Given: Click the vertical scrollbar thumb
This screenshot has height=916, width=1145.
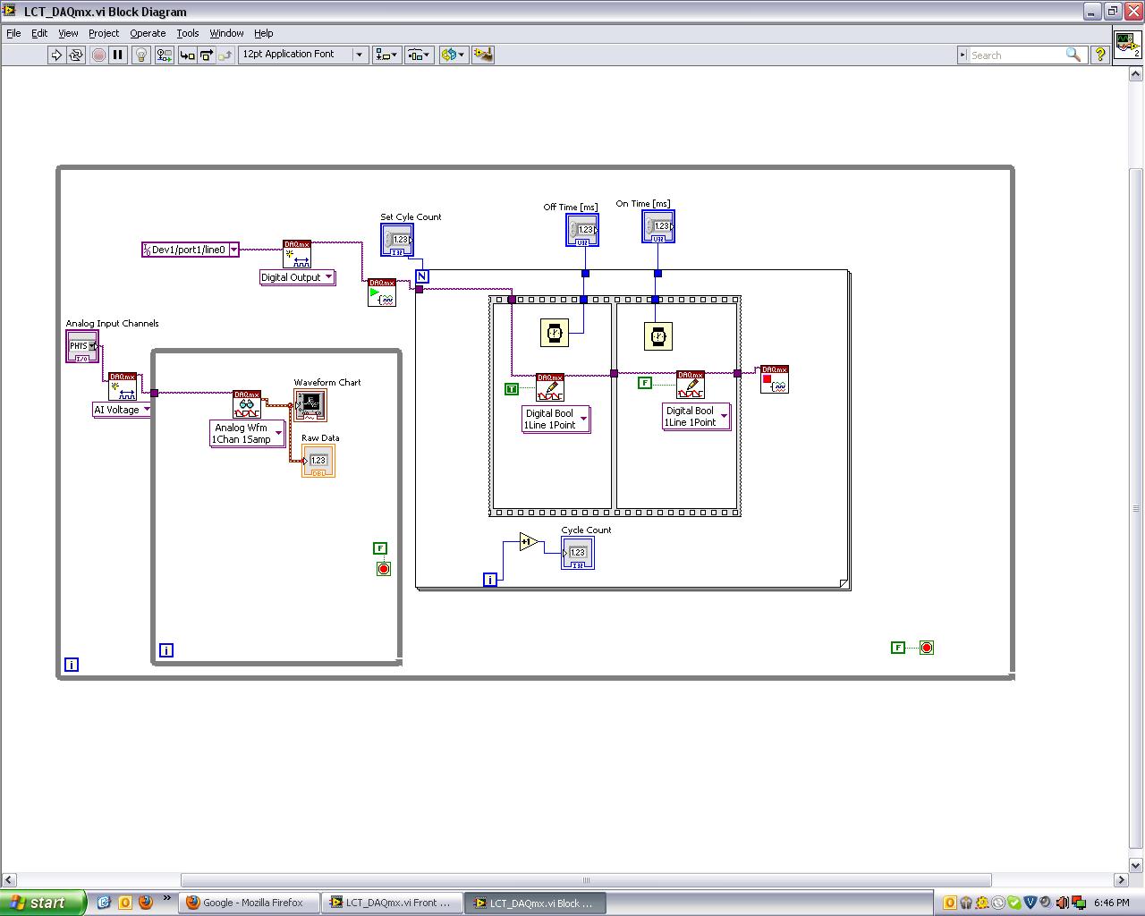Looking at the screenshot, I should coord(1136,507).
